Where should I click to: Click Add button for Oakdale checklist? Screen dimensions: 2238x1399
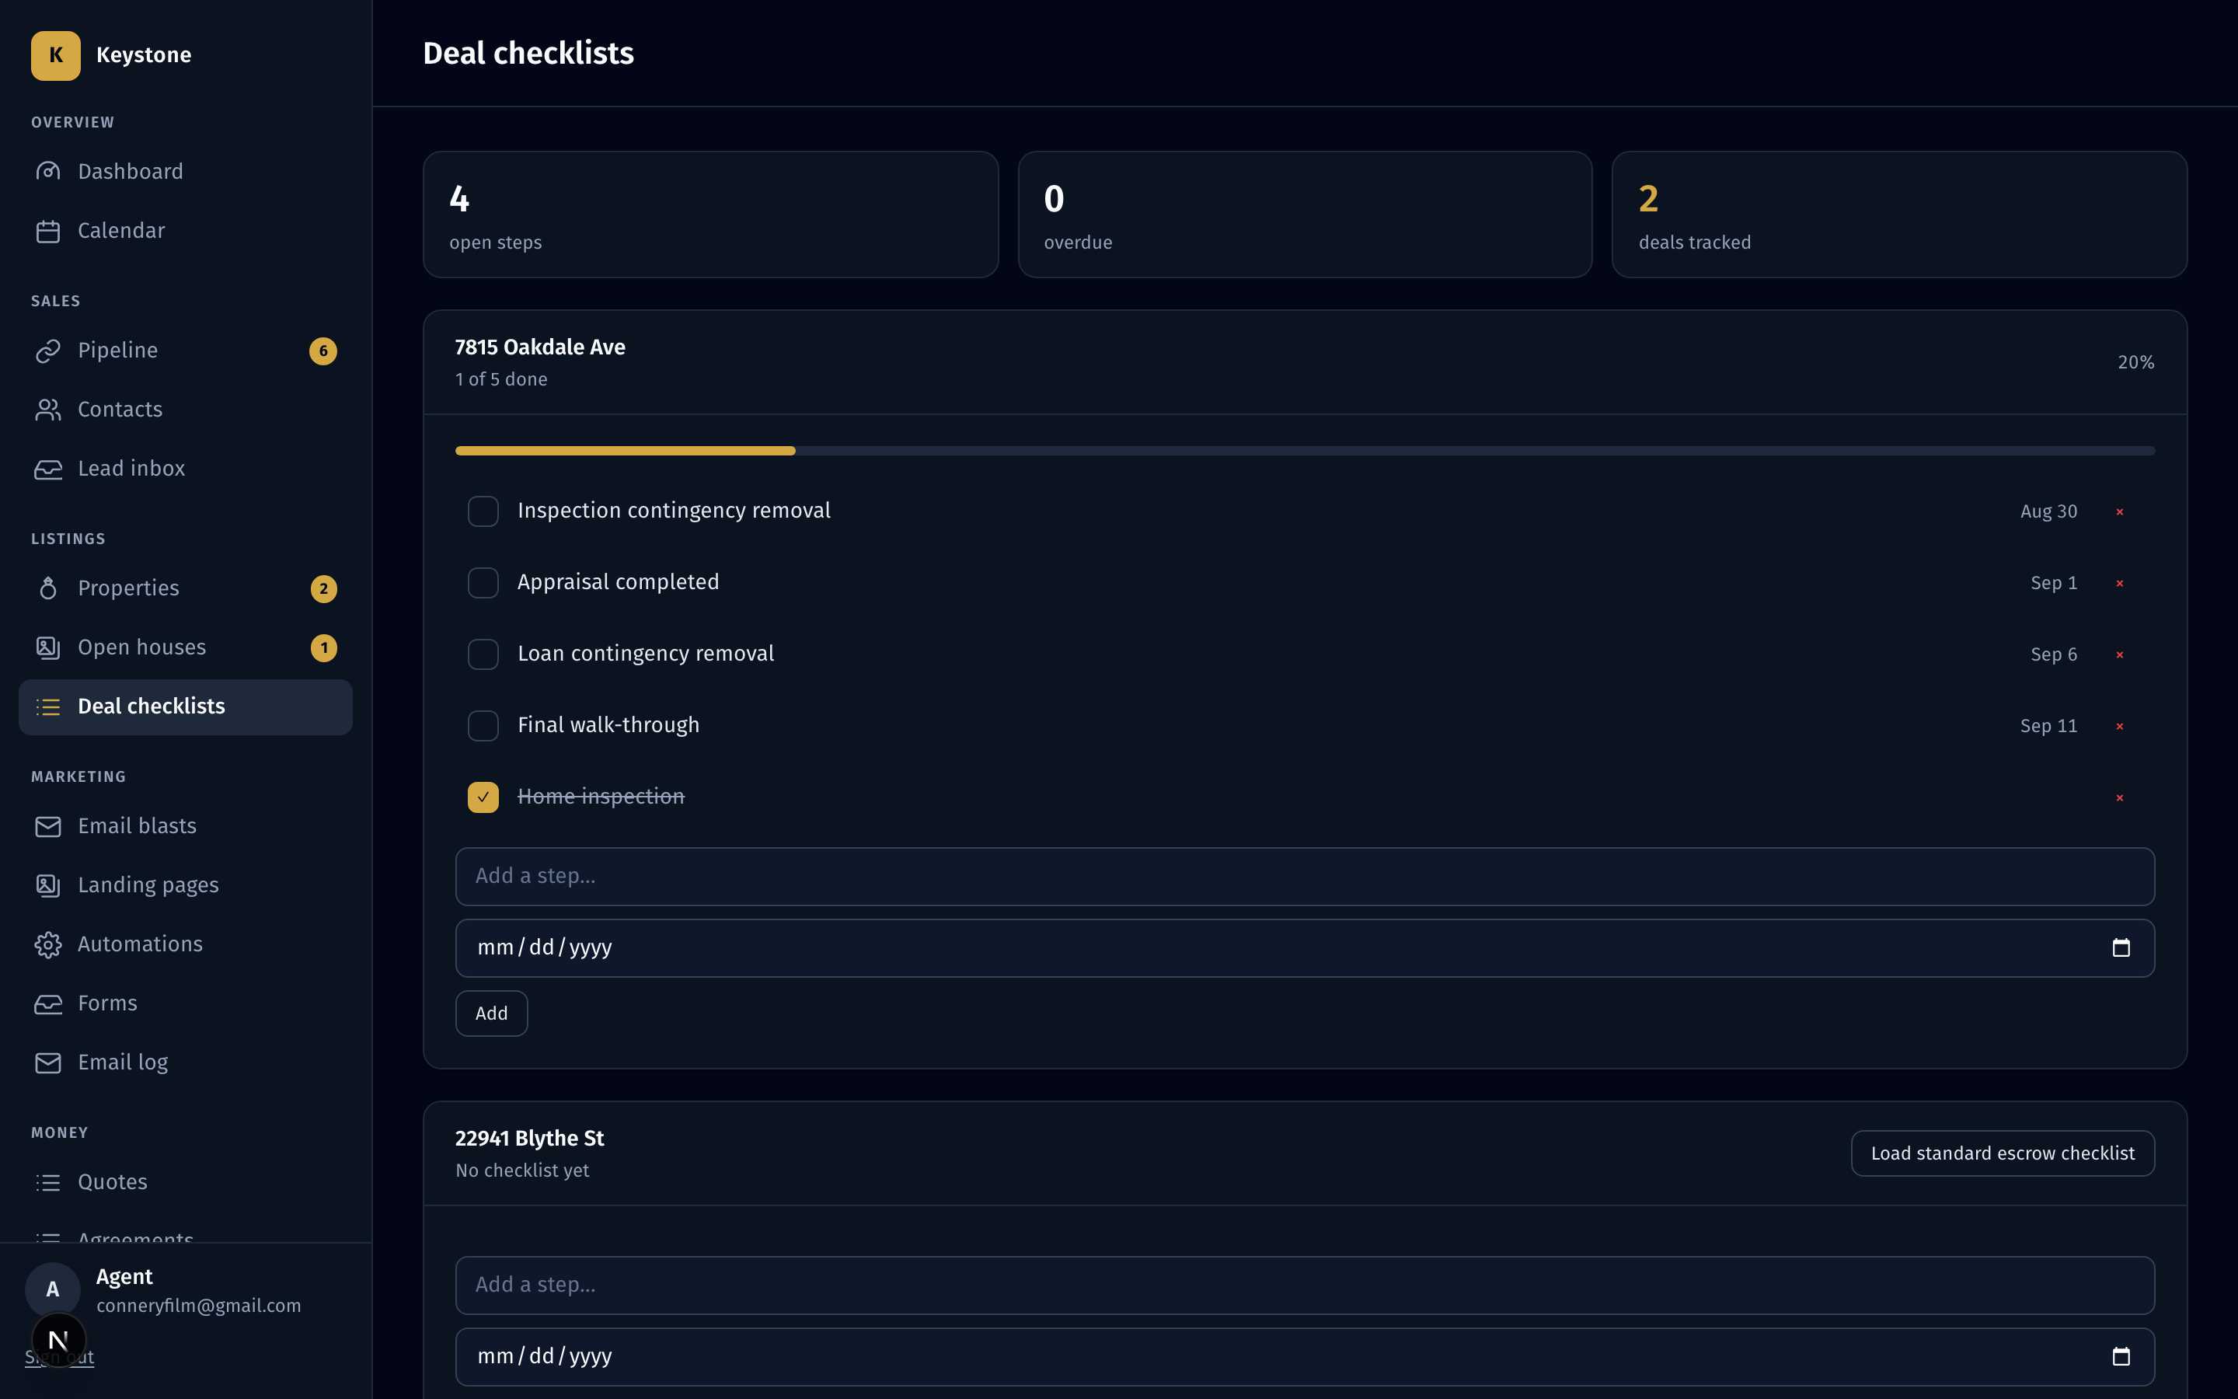[491, 1013]
